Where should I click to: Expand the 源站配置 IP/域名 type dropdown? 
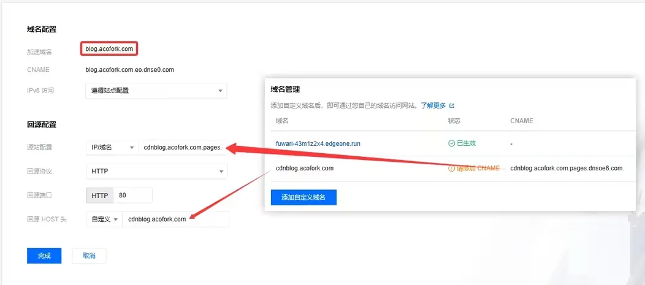click(x=112, y=147)
